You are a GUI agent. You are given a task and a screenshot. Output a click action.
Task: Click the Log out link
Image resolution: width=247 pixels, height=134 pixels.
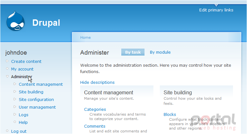[x=19, y=131]
